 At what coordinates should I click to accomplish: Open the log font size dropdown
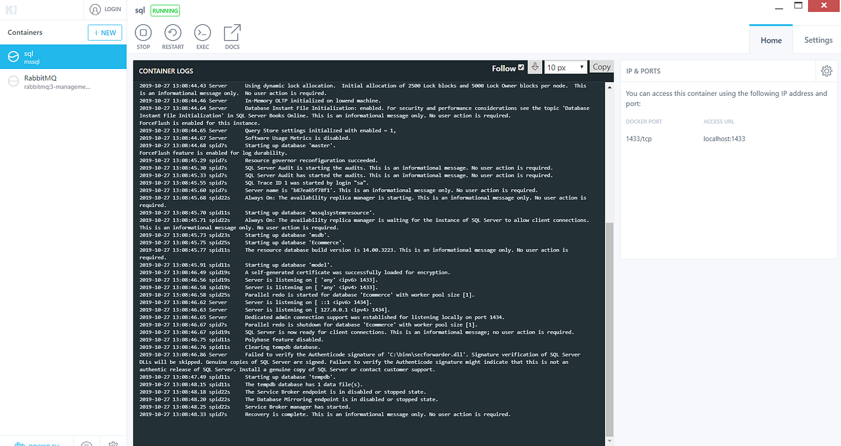click(565, 67)
